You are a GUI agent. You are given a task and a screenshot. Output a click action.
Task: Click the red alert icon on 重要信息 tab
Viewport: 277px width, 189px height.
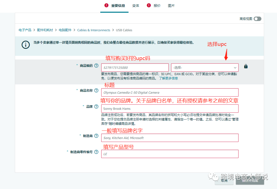[106, 5]
